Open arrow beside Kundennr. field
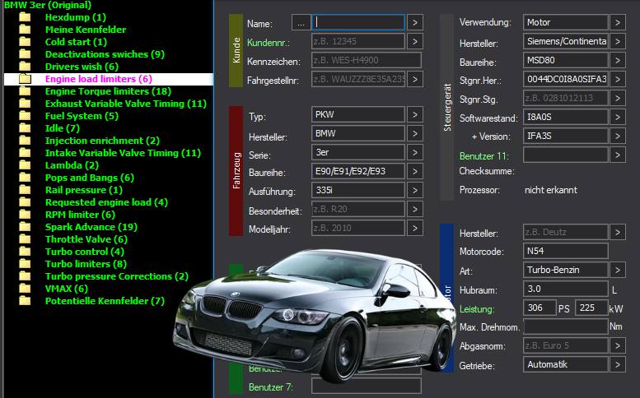 coord(414,41)
